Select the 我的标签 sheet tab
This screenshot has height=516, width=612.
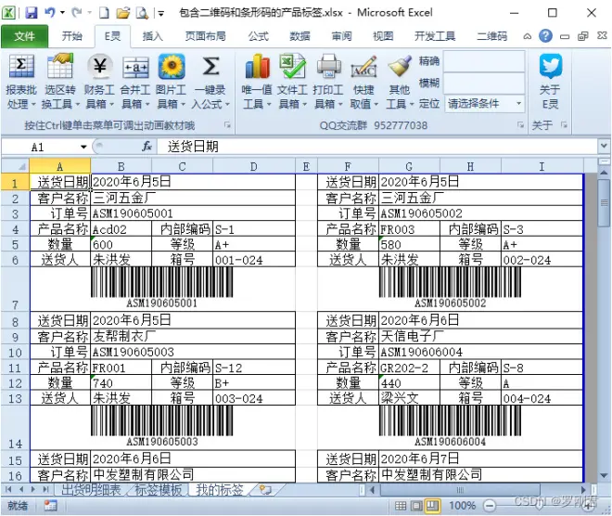point(220,489)
